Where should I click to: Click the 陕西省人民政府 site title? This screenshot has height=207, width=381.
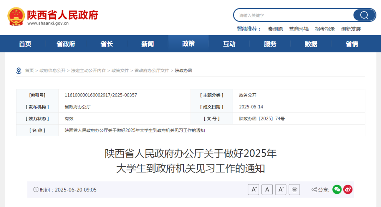coord(62,15)
